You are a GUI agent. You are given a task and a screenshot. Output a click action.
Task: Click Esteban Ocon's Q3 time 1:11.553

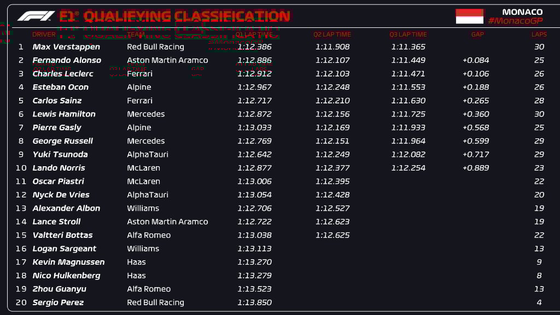(x=408, y=87)
